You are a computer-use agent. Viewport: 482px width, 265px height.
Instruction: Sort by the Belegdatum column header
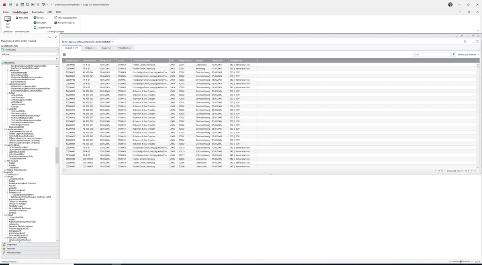pos(108,60)
